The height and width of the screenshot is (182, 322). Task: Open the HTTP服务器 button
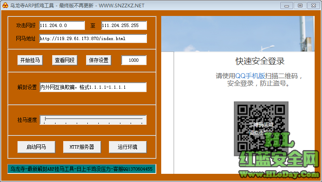pyautogui.click(x=82, y=147)
